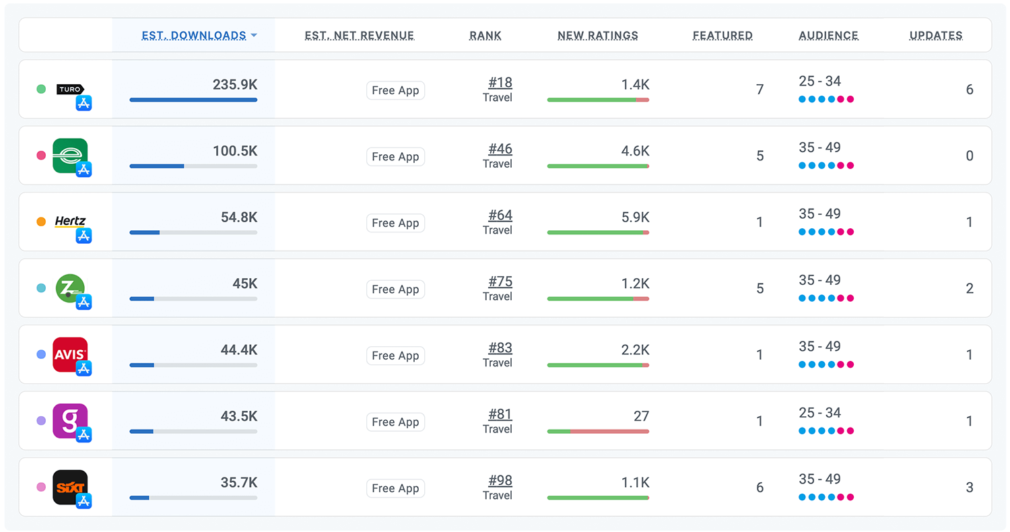This screenshot has width=1010, height=532.
Task: Click the 4.6K new ratings bar
Action: click(598, 166)
